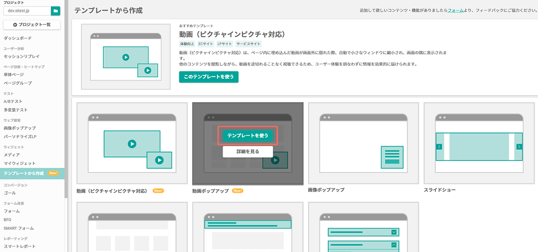Click the 画像ポップアップ title below its card
Image resolution: width=538 pixels, height=252 pixels.
pos(326,190)
